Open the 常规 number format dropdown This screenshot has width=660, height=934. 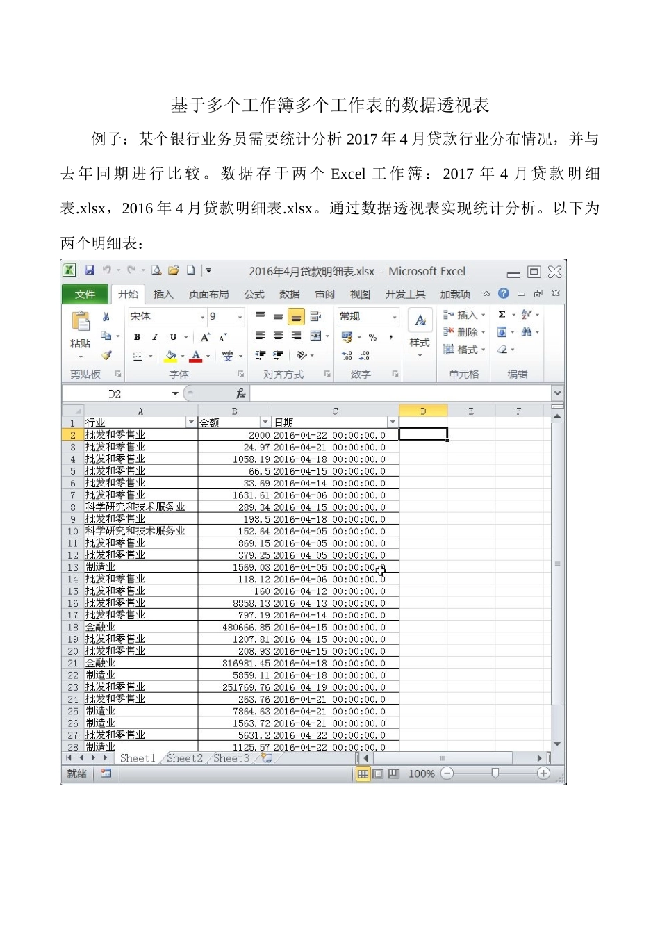(x=394, y=317)
